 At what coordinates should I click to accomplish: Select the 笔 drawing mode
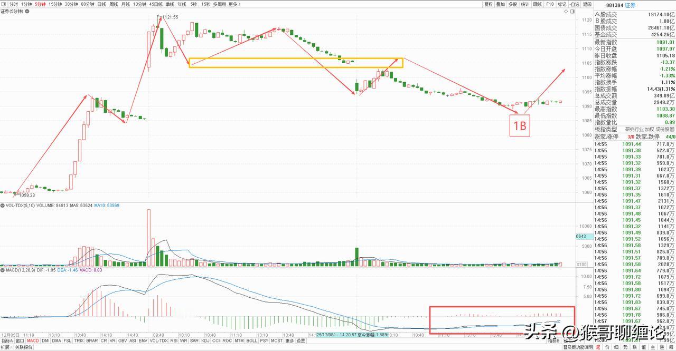(599, 347)
